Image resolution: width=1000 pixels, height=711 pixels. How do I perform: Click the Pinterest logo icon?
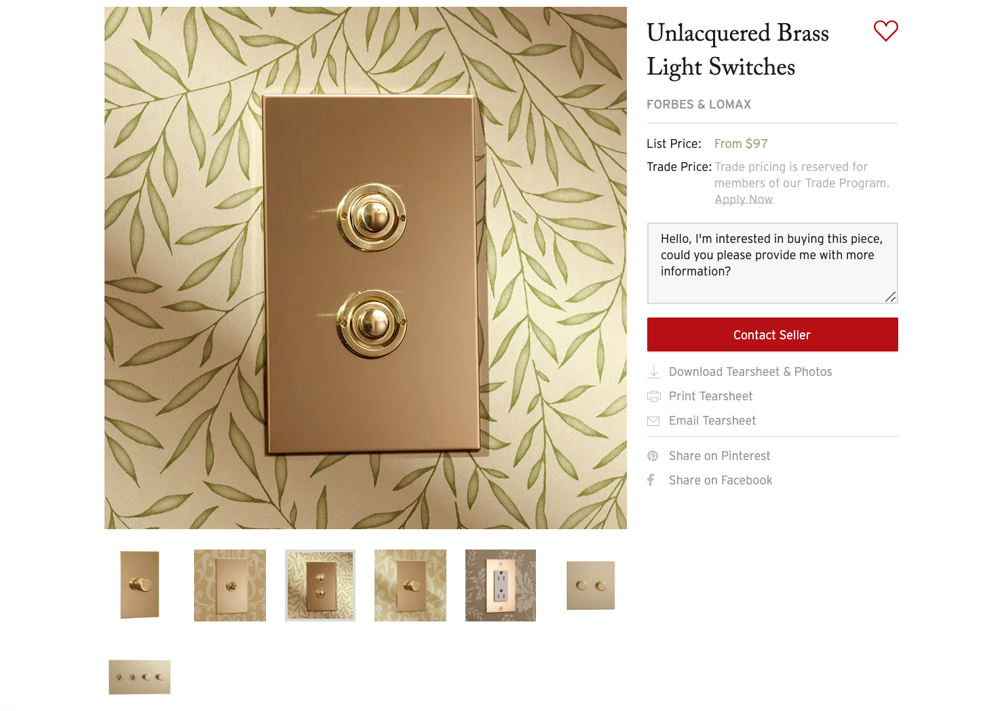[x=653, y=456]
